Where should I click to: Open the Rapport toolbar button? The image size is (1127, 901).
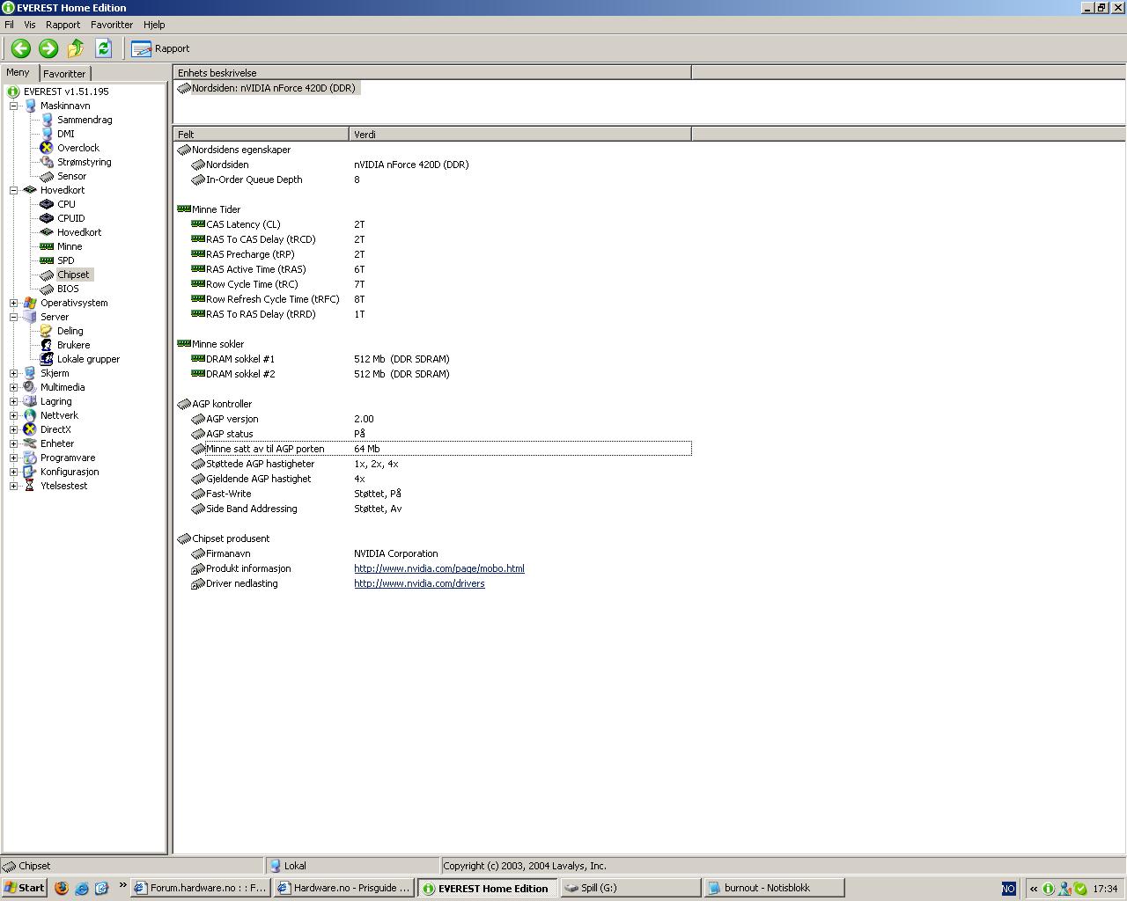(x=160, y=48)
